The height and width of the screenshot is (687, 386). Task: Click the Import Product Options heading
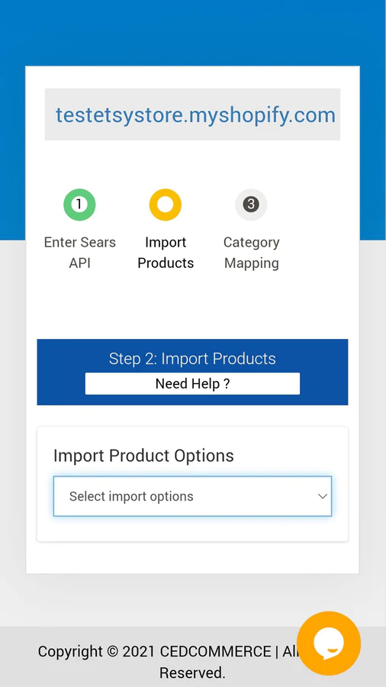coord(143,456)
